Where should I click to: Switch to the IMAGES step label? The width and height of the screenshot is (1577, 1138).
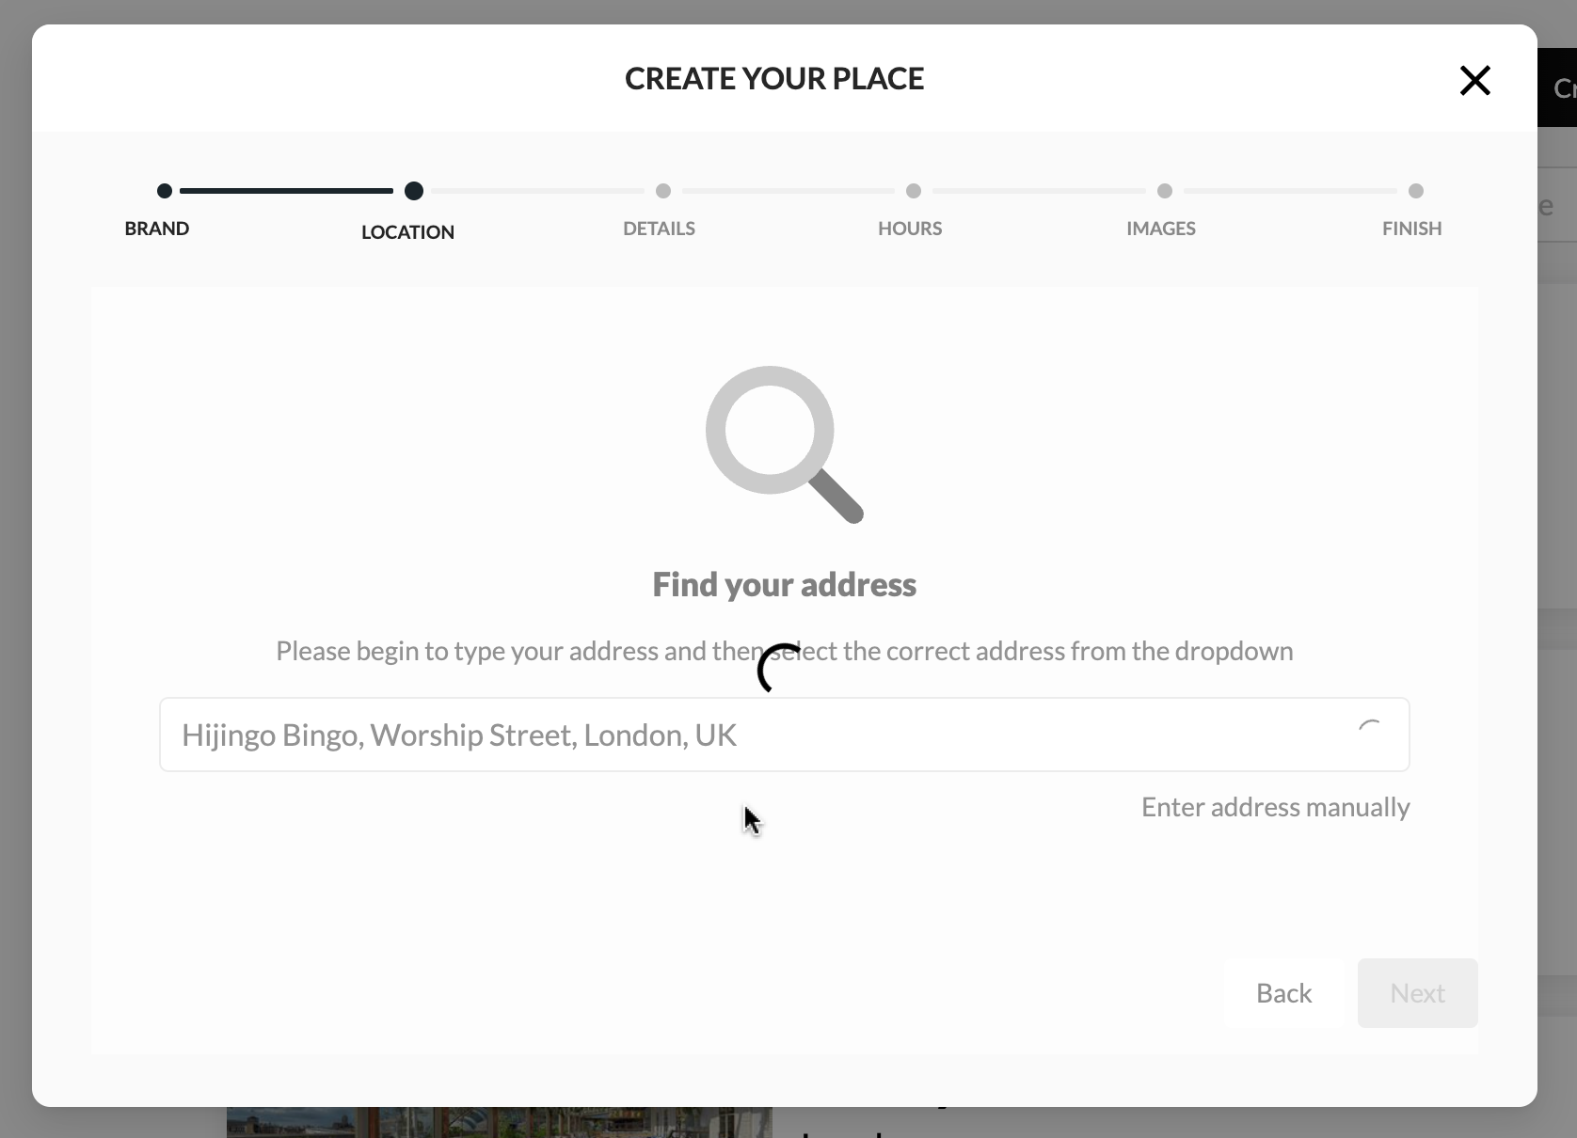(x=1161, y=229)
